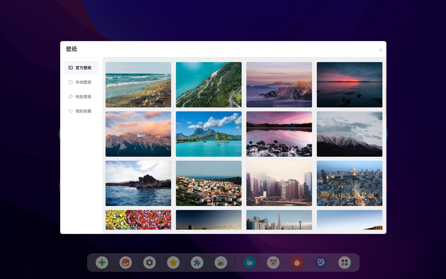Select the beach shoreline waves wallpaper
This screenshot has width=446, height=279.
coord(138,85)
